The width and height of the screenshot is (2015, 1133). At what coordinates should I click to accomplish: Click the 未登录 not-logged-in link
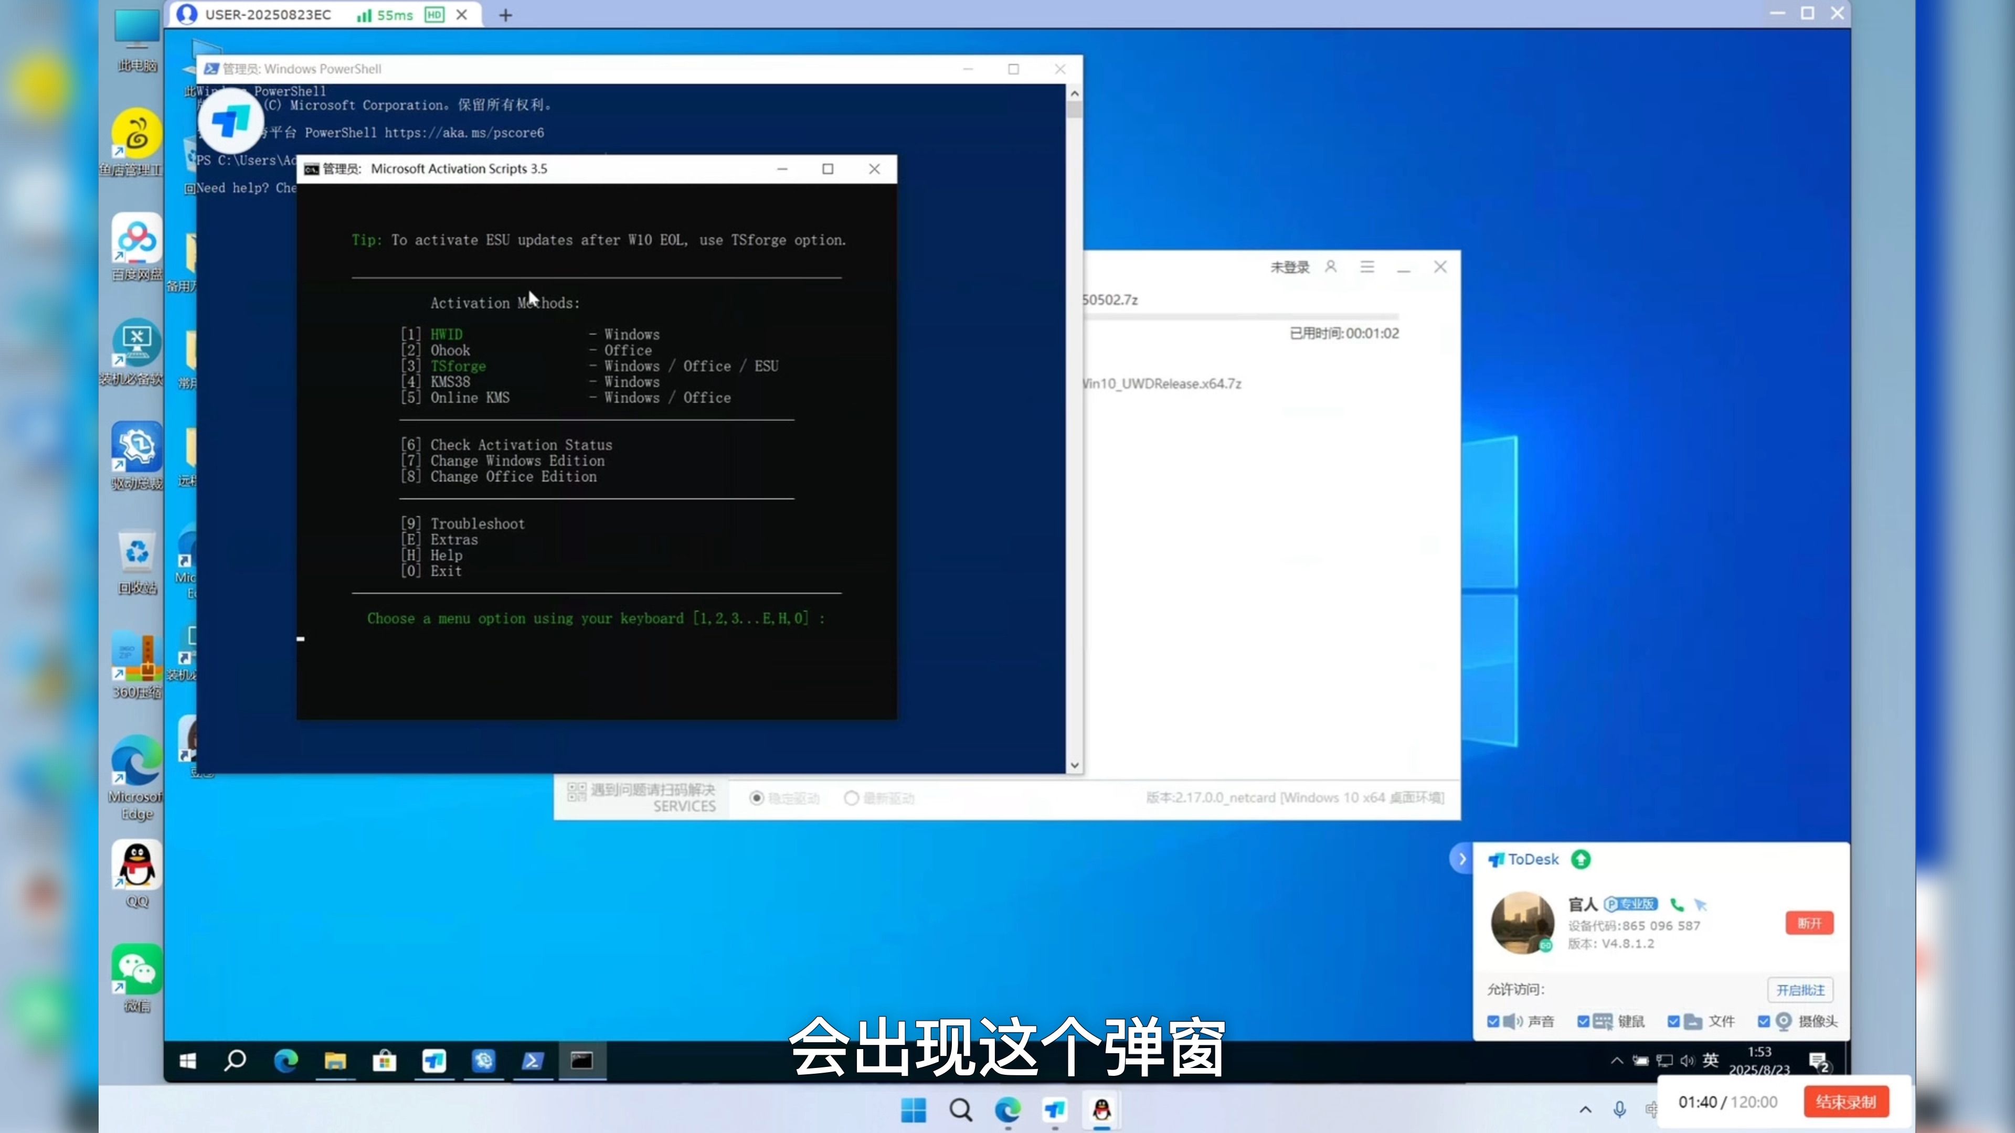pyautogui.click(x=1289, y=268)
